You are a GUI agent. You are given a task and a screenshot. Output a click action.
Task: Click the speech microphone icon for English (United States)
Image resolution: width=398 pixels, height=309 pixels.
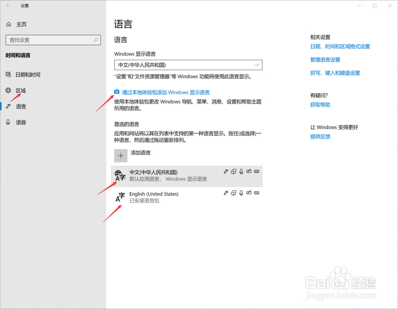tap(241, 193)
